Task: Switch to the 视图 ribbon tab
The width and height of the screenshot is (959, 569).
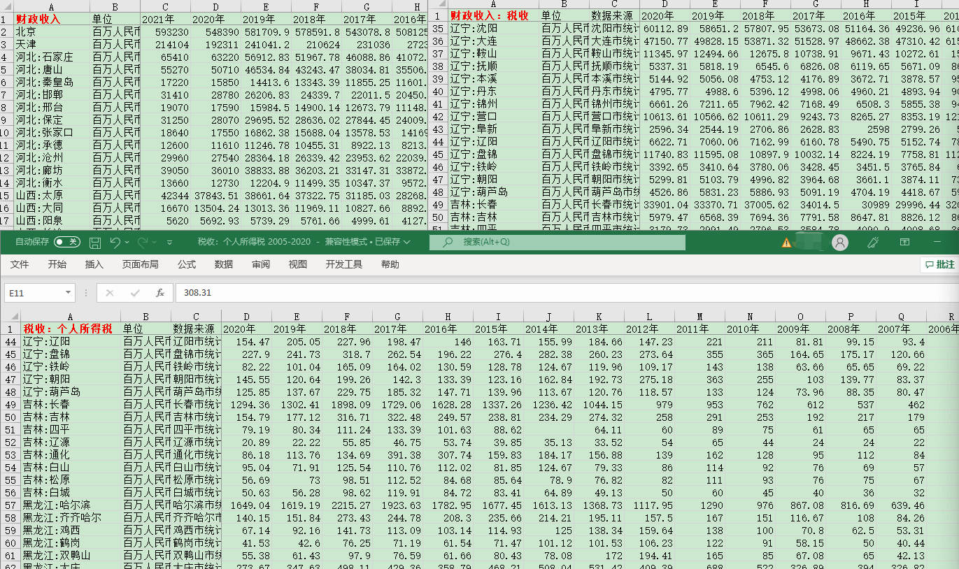Action: (x=298, y=264)
